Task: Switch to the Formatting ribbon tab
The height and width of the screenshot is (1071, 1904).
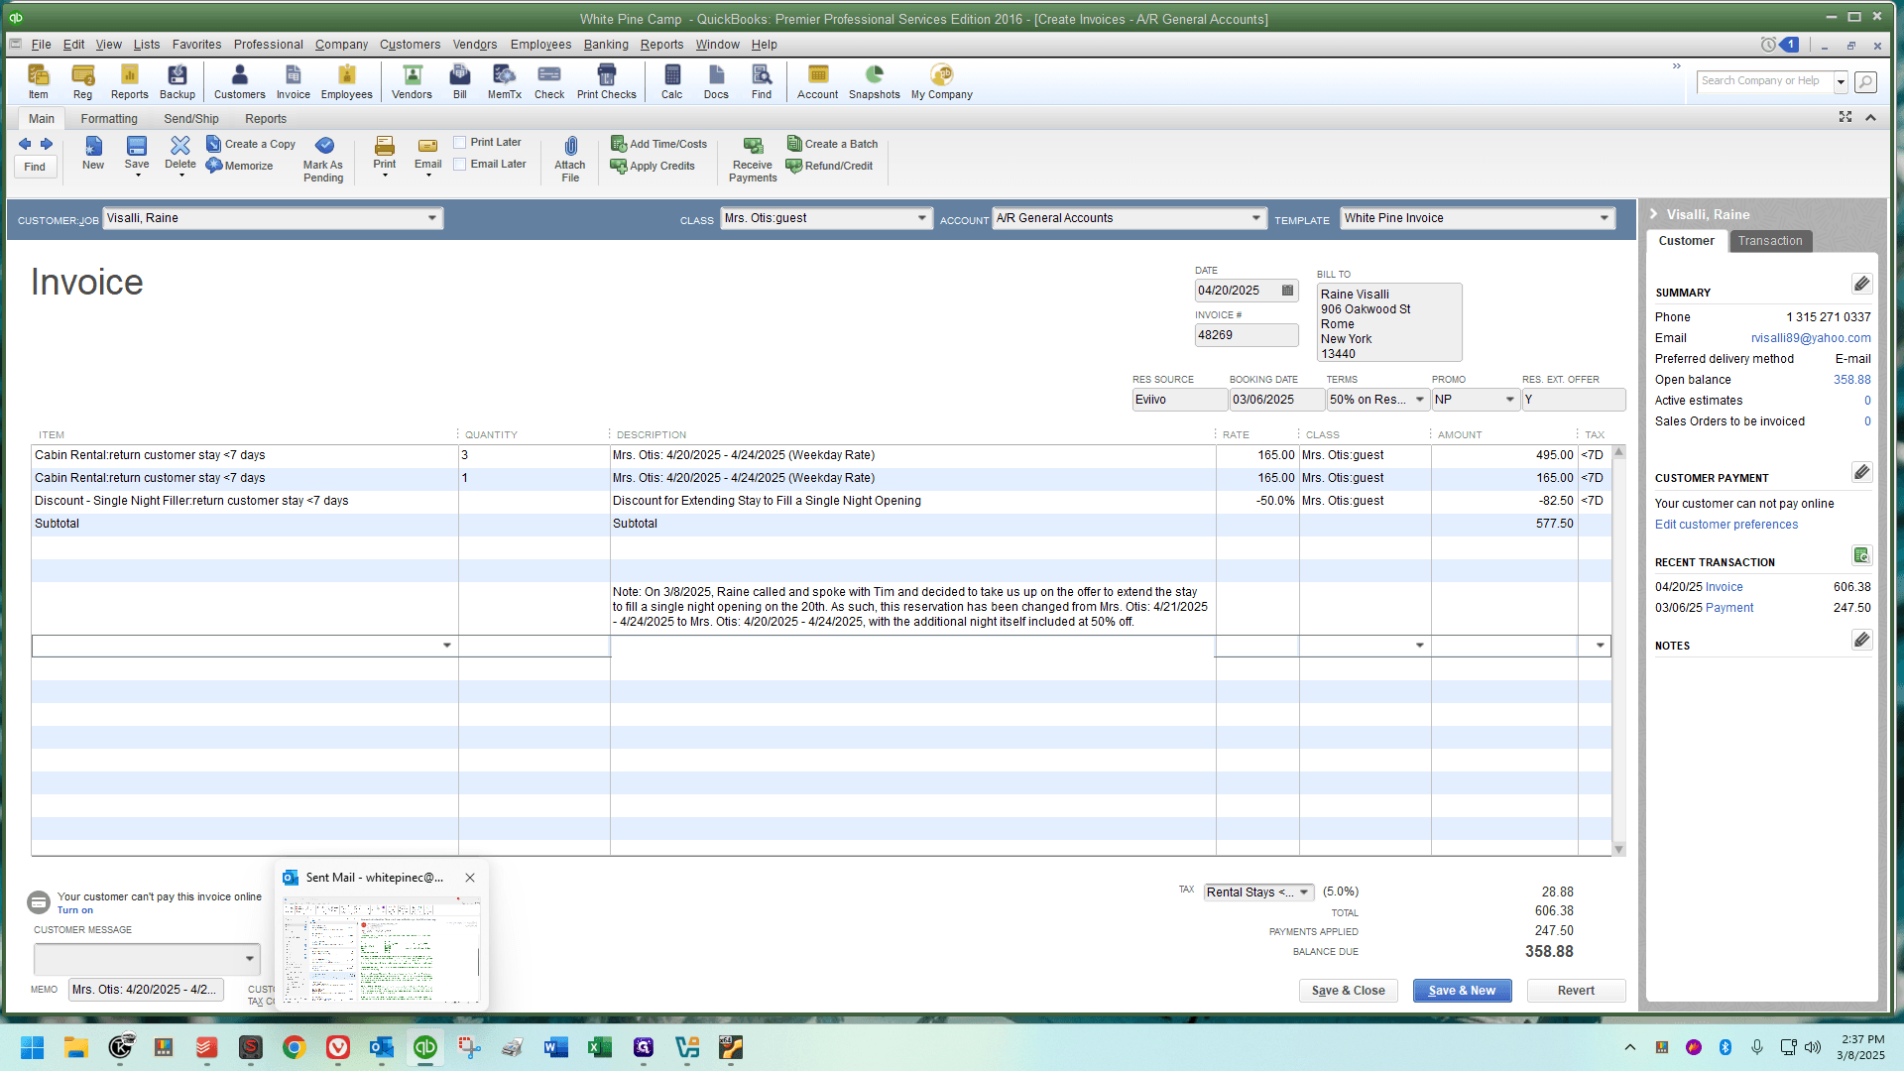Action: 109,119
